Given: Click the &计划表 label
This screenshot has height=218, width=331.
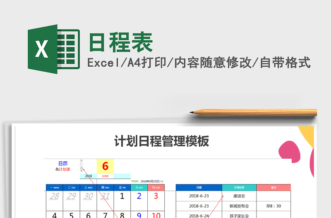Looking at the screenshot, I should [x=63, y=170].
